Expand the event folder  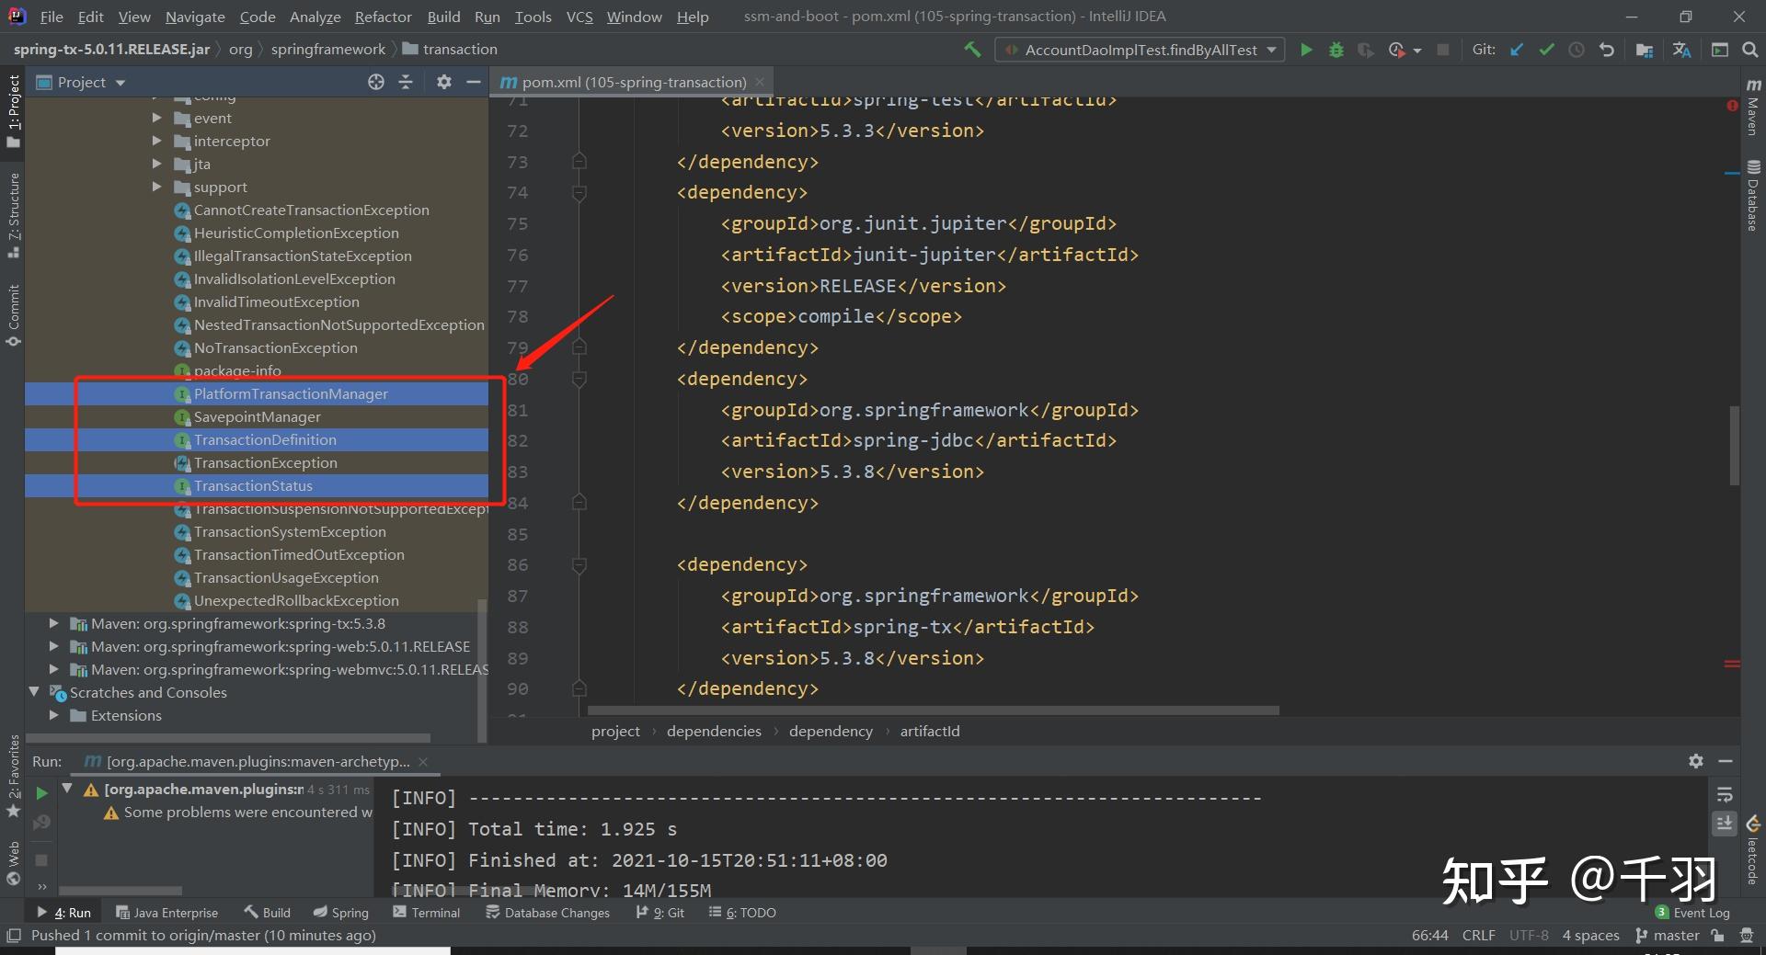(156, 118)
